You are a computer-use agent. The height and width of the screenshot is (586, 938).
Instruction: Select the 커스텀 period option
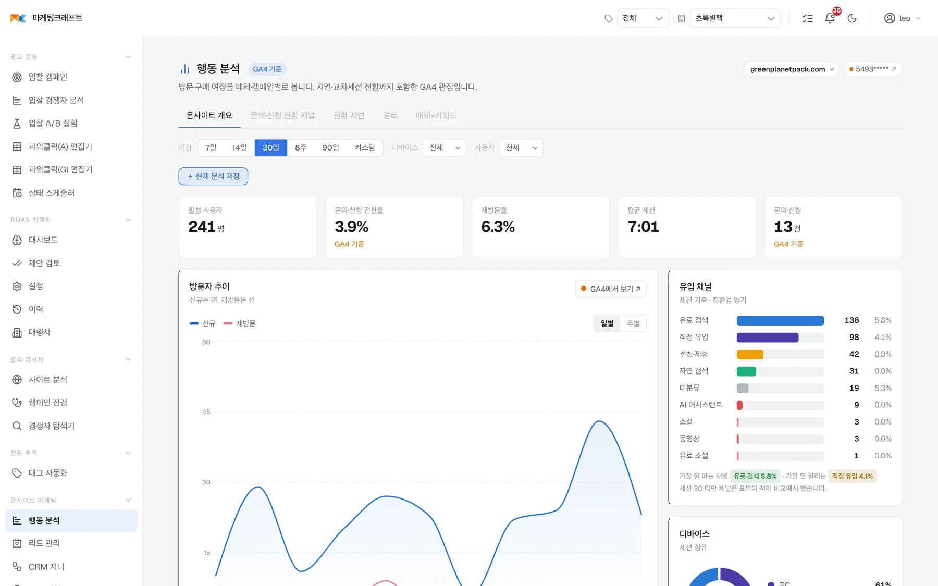(365, 148)
